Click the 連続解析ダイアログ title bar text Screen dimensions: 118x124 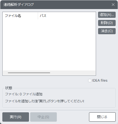coord(18,5)
